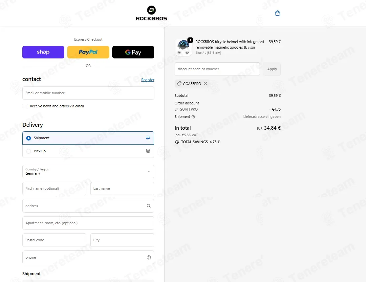Screen dimensions: 366x282
Task: Click the - €4.75 discount amount
Action: 275,109
